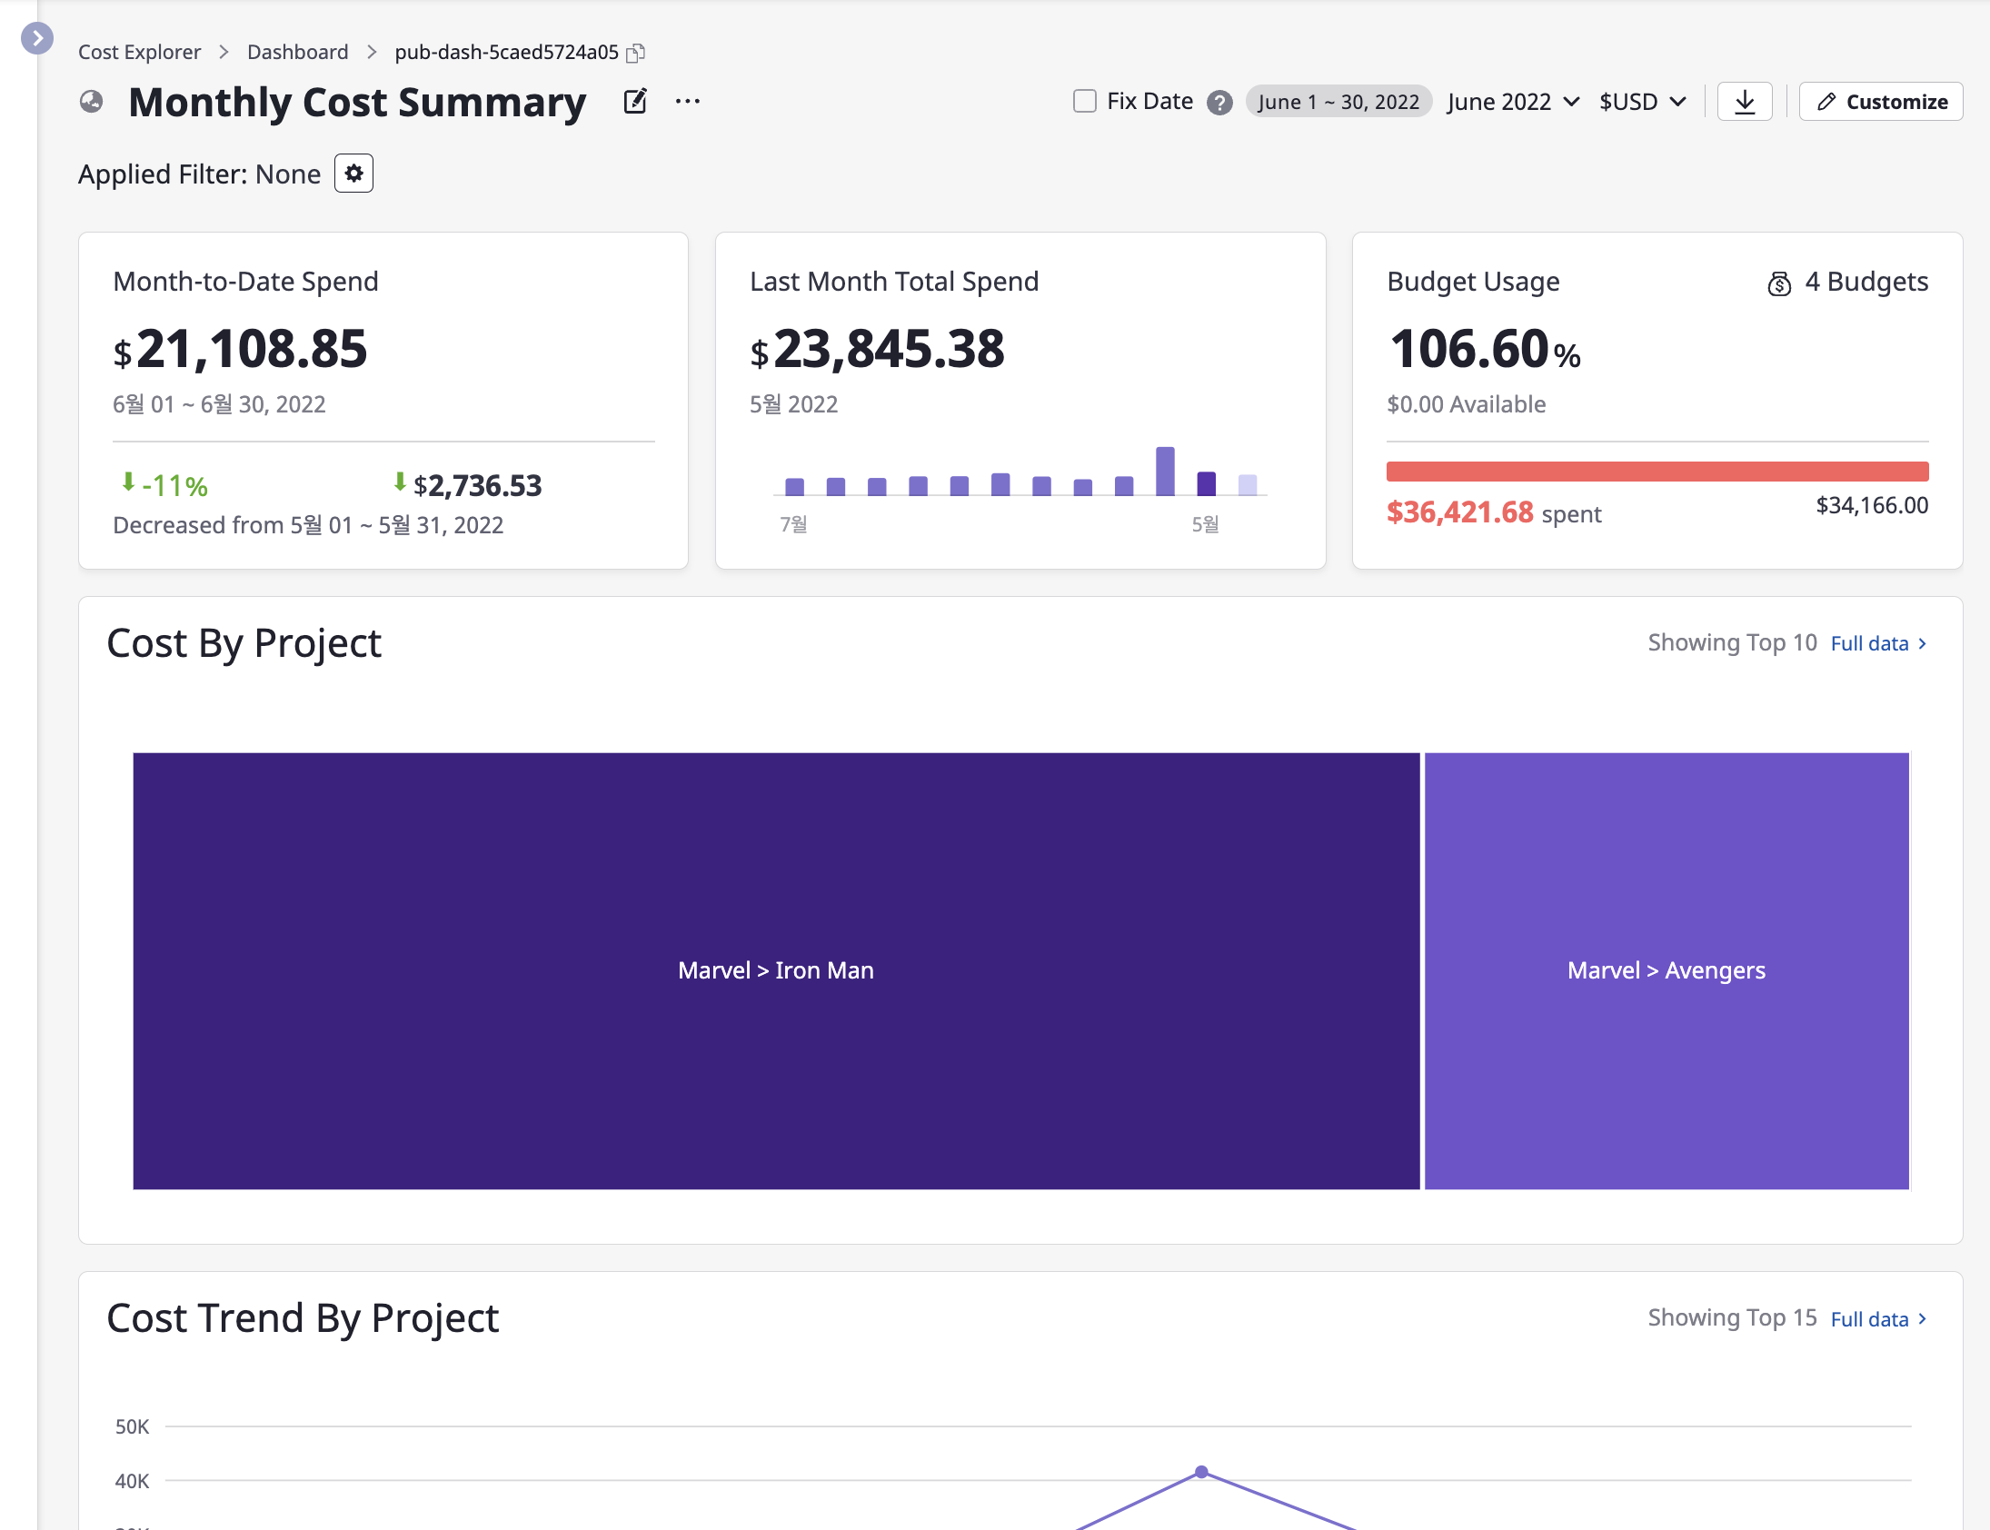Click the -11% decrease indicator
The height and width of the screenshot is (1530, 1990).
tap(164, 484)
